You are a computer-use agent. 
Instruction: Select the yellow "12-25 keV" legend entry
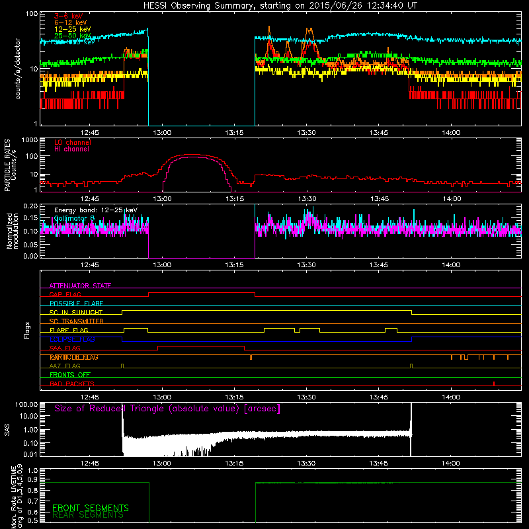pyautogui.click(x=73, y=29)
